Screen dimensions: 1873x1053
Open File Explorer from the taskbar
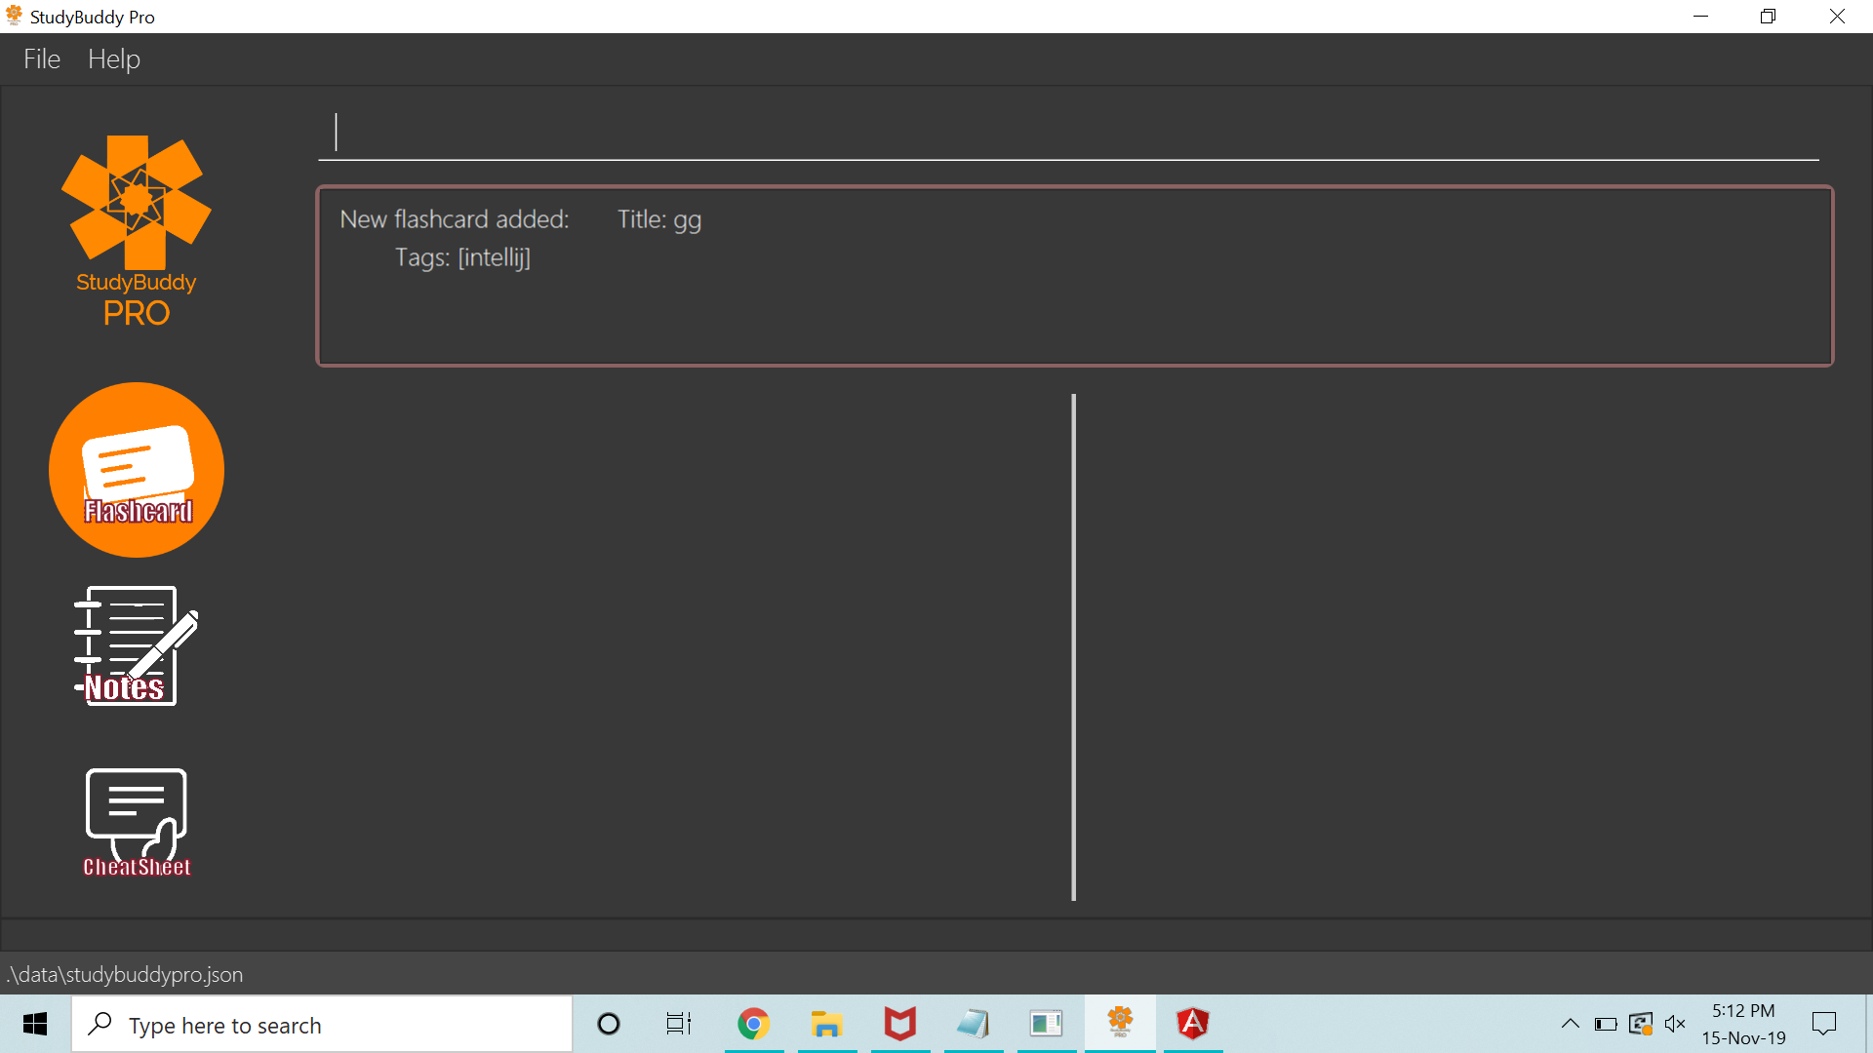(x=826, y=1024)
